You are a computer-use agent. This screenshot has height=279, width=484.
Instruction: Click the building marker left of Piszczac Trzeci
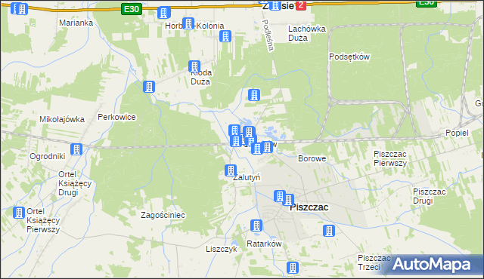[293, 268]
